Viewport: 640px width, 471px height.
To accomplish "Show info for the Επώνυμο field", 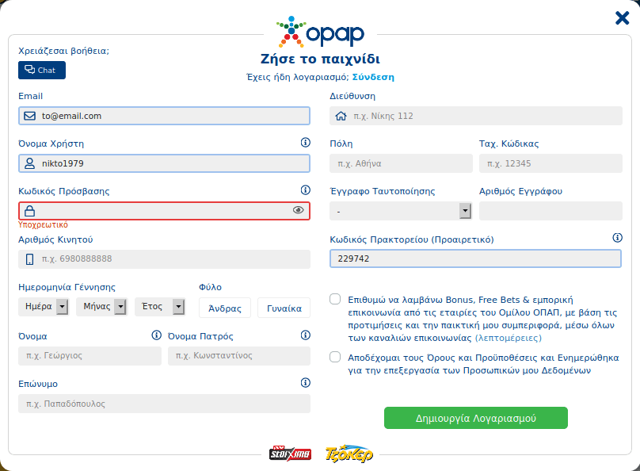I will (305, 382).
